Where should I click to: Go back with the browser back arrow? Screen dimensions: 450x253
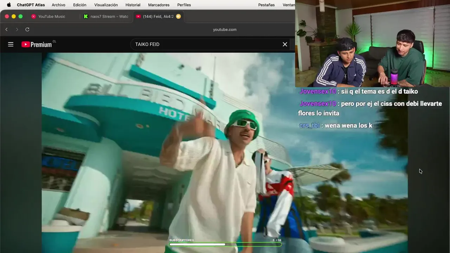click(6, 30)
